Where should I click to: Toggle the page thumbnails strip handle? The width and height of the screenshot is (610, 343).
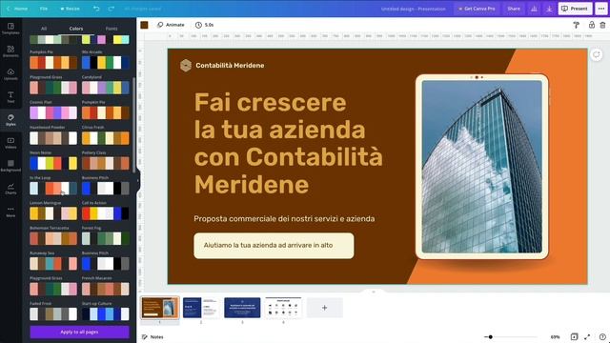point(374,292)
